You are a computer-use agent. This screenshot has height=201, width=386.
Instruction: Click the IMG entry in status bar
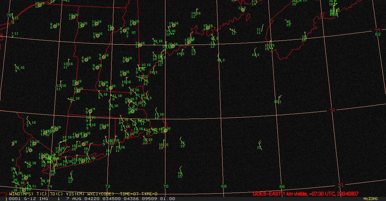(44, 199)
